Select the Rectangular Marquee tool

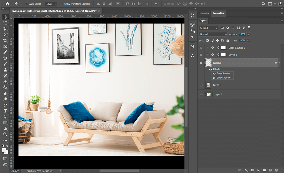[x=5, y=23]
